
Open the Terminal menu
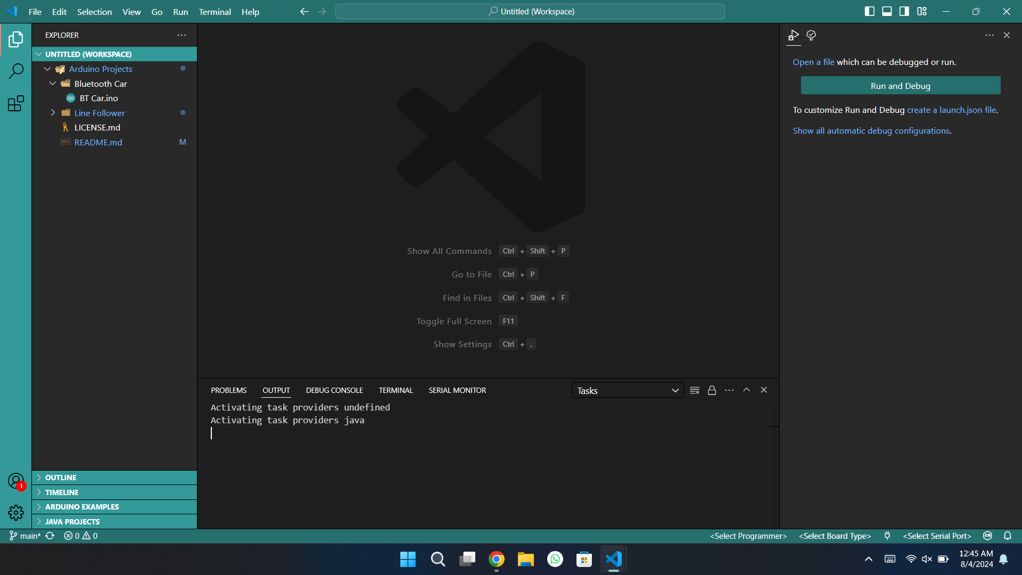pos(215,12)
